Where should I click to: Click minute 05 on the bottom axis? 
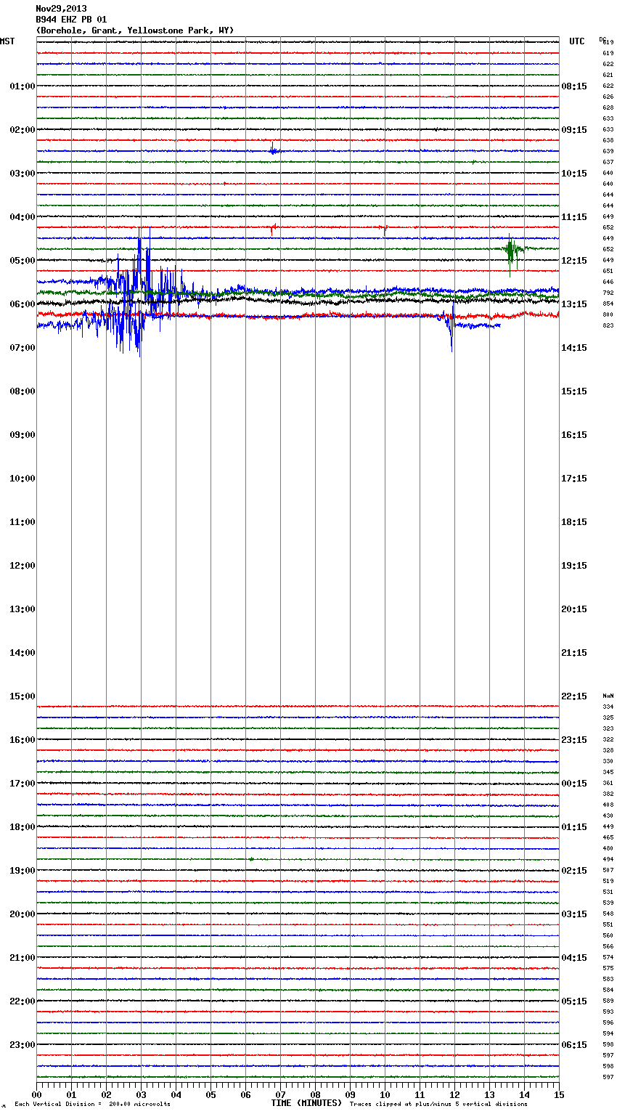click(x=211, y=1094)
